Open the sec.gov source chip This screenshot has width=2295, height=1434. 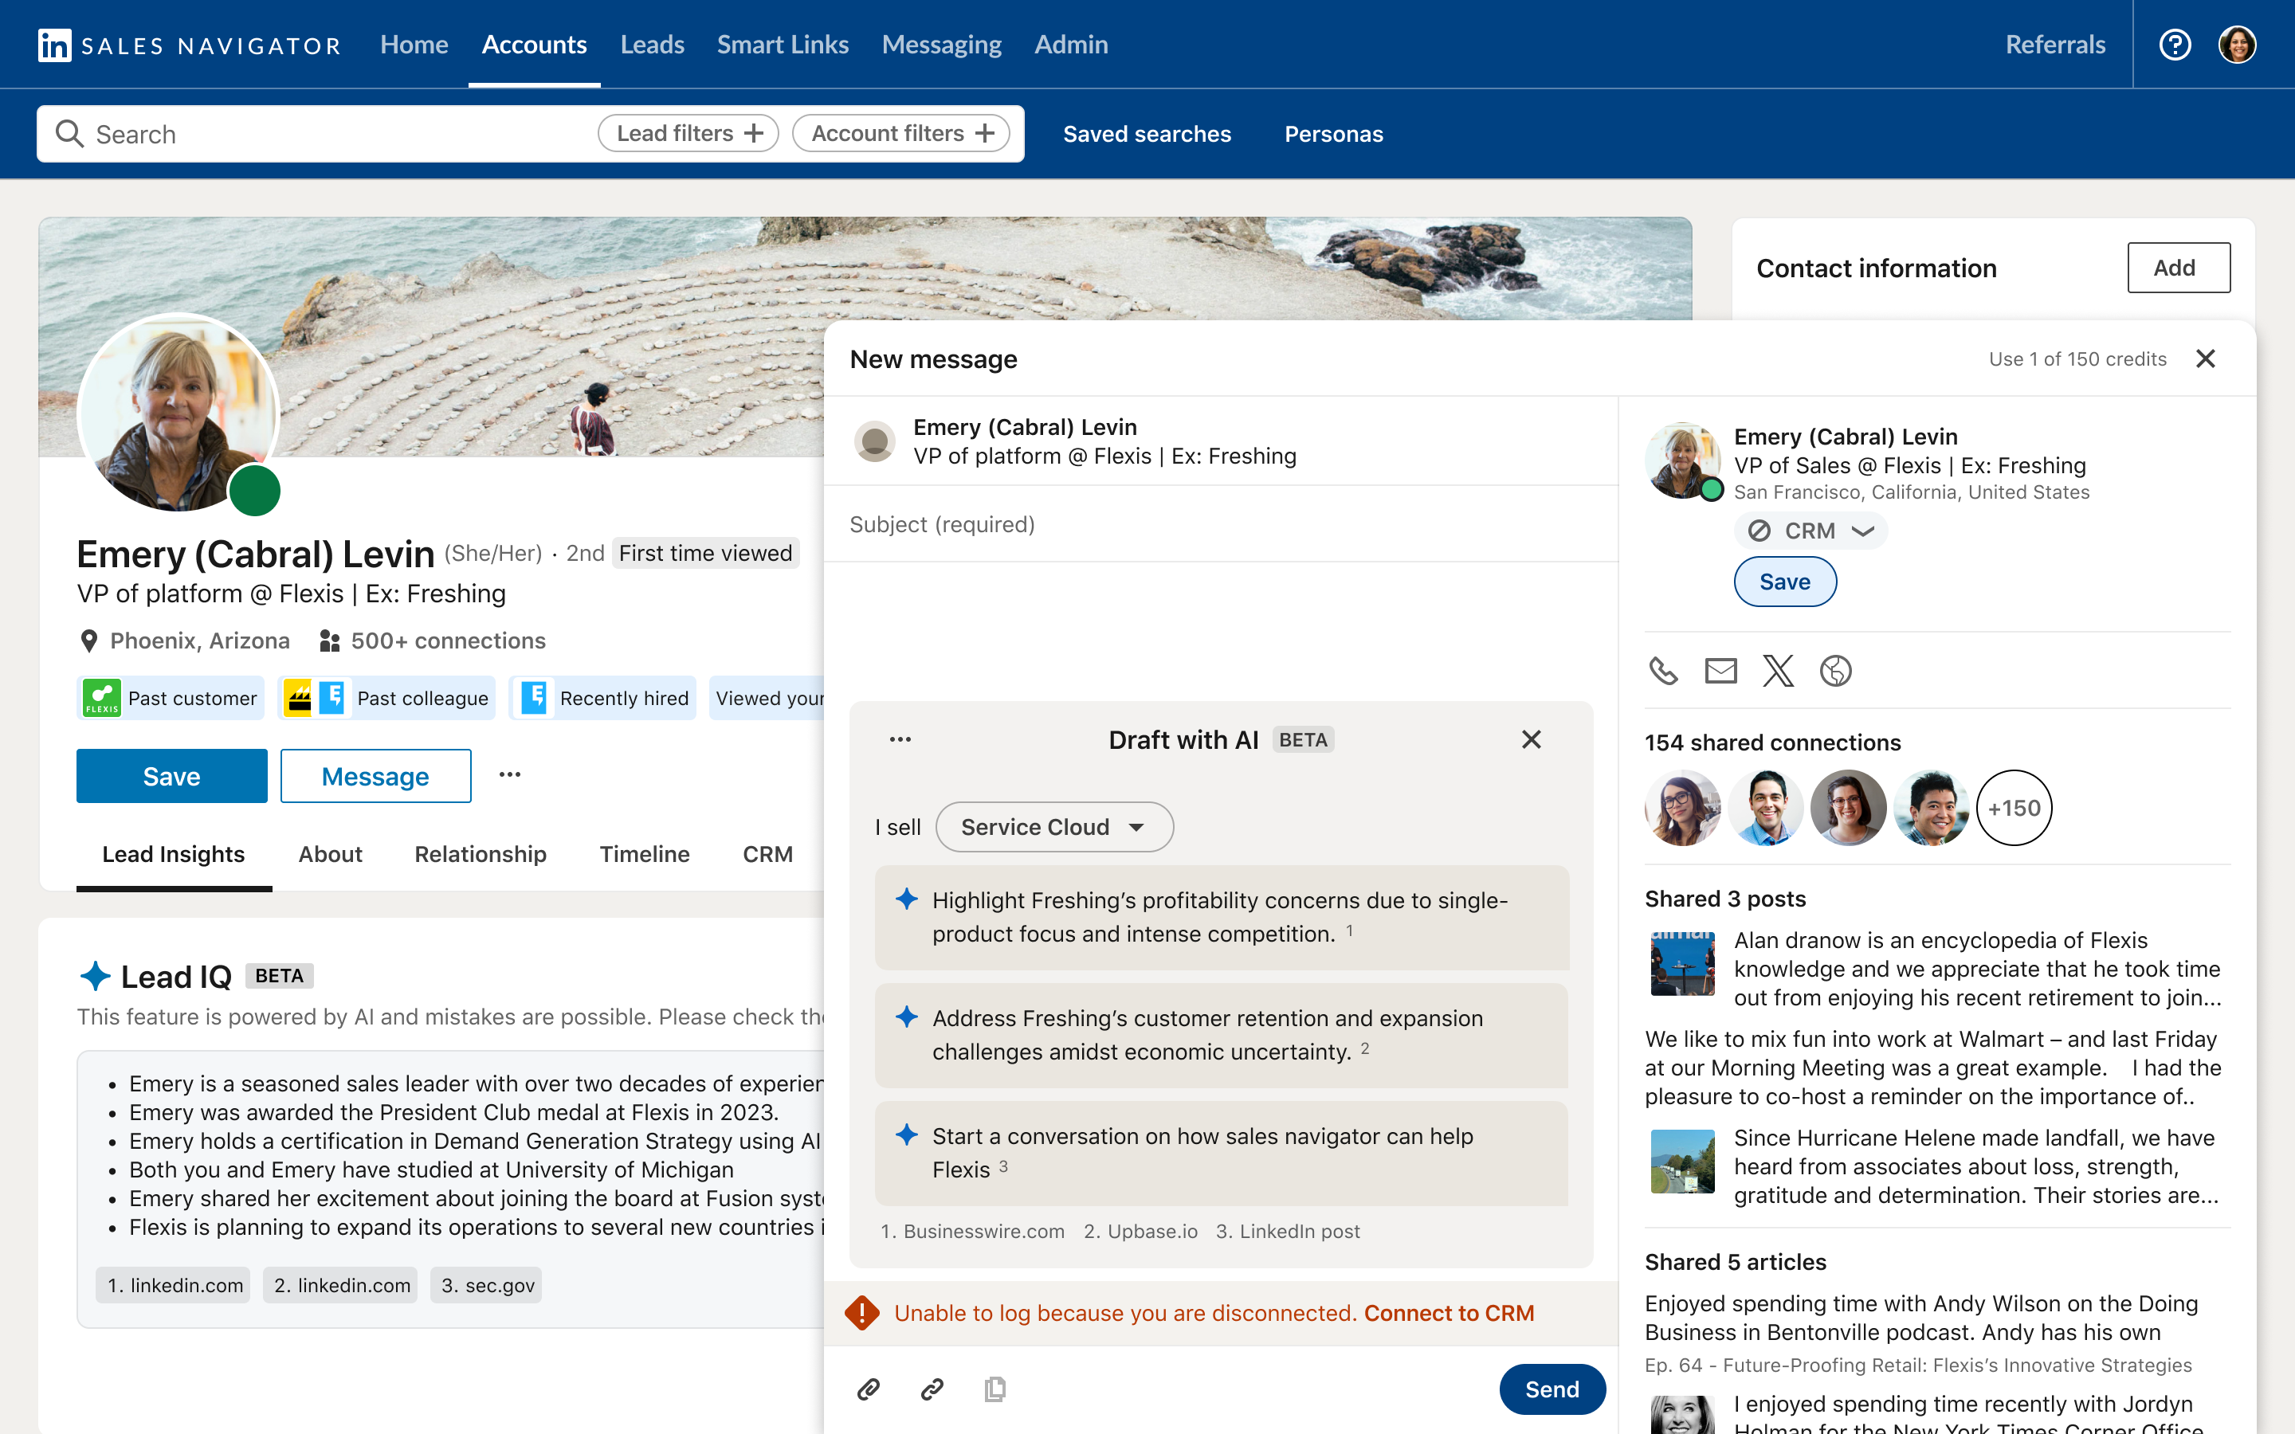[487, 1285]
